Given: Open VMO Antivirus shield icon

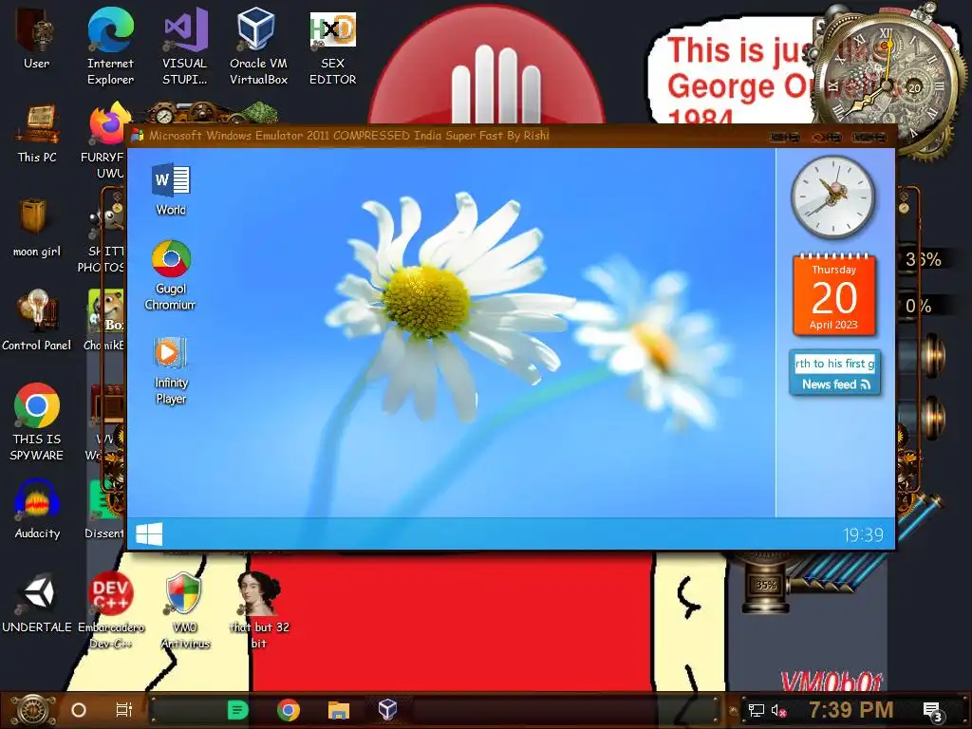Looking at the screenshot, I should pos(185,610).
